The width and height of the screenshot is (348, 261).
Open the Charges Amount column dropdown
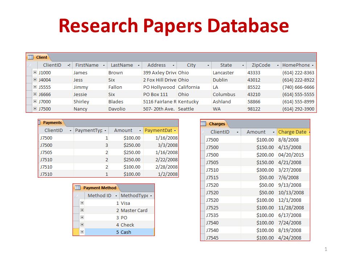point(273,132)
